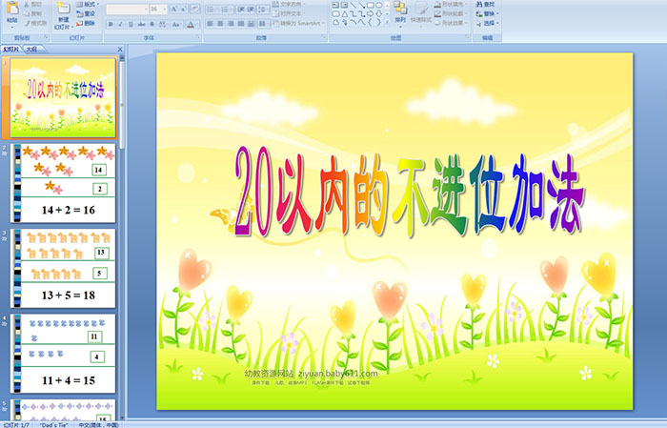Image resolution: width=667 pixels, height=428 pixels.
Task: Insert a New Slide using its icon
Action: click(x=64, y=9)
